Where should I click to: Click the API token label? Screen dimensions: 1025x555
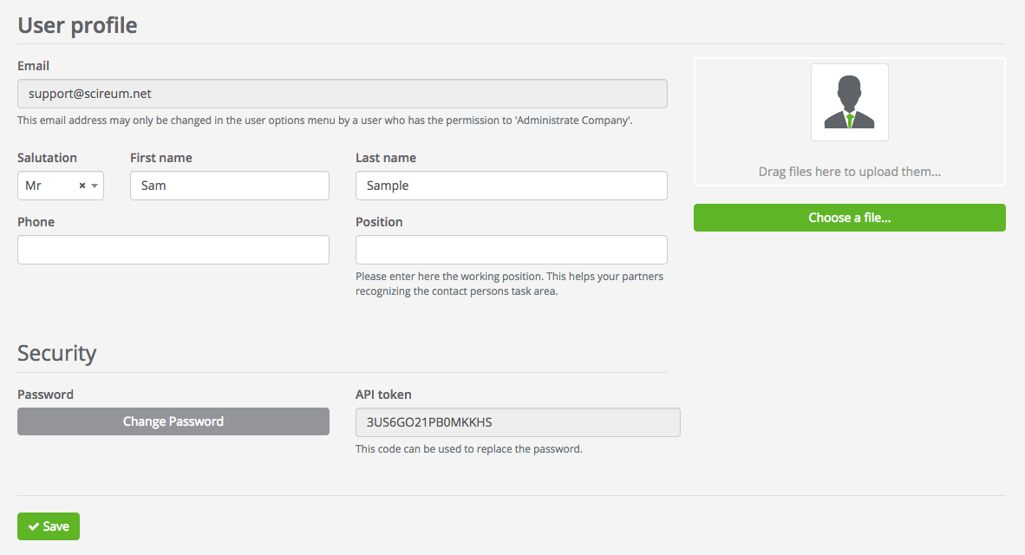[x=385, y=395]
